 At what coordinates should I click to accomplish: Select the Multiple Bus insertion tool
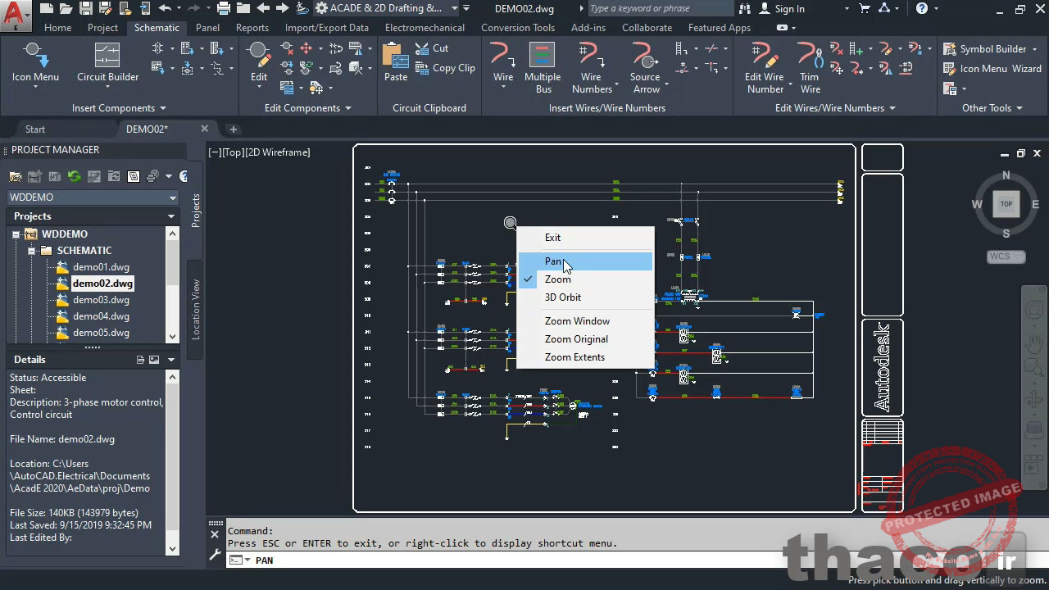click(x=543, y=66)
